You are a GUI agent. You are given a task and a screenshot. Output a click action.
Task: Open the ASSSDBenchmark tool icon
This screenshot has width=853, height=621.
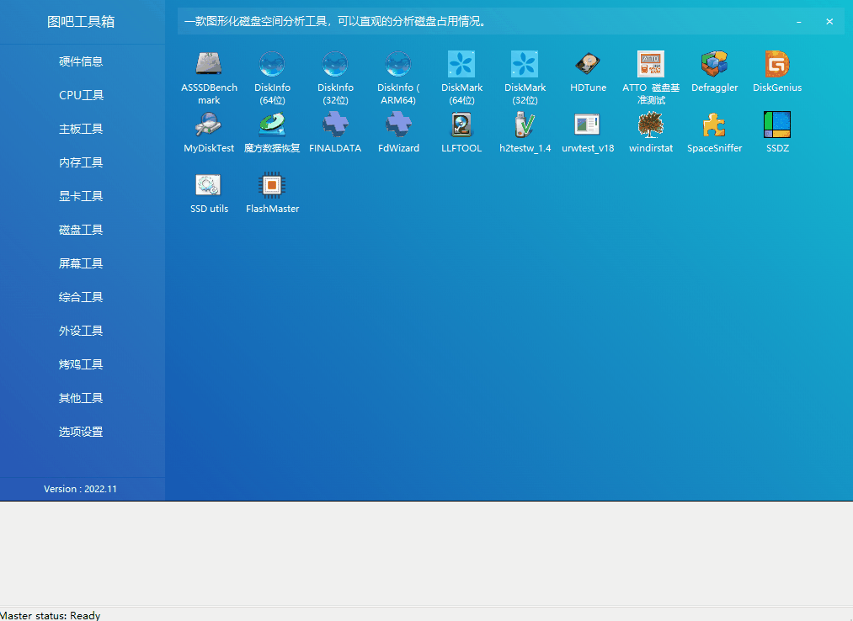click(x=209, y=65)
